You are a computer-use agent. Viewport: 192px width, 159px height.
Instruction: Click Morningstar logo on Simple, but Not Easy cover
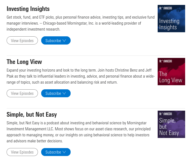pyautogui.click(x=166, y=114)
